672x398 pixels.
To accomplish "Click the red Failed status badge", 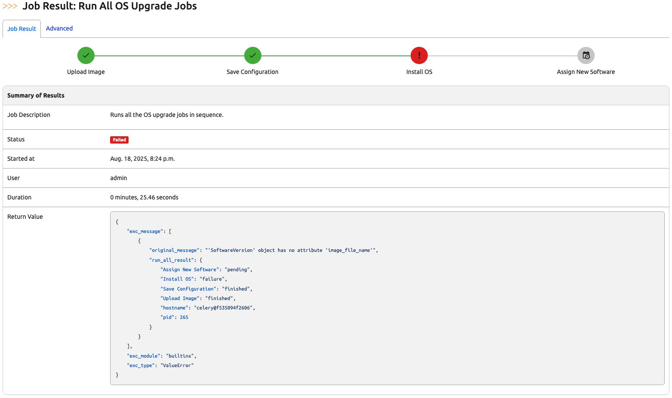I will click(x=119, y=140).
